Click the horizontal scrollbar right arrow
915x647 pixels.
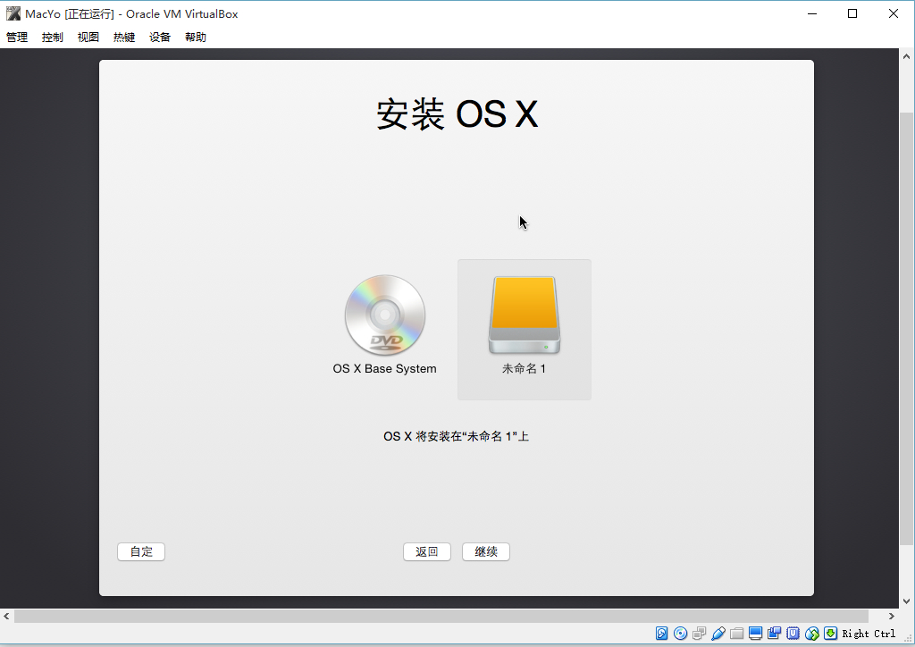(x=892, y=616)
